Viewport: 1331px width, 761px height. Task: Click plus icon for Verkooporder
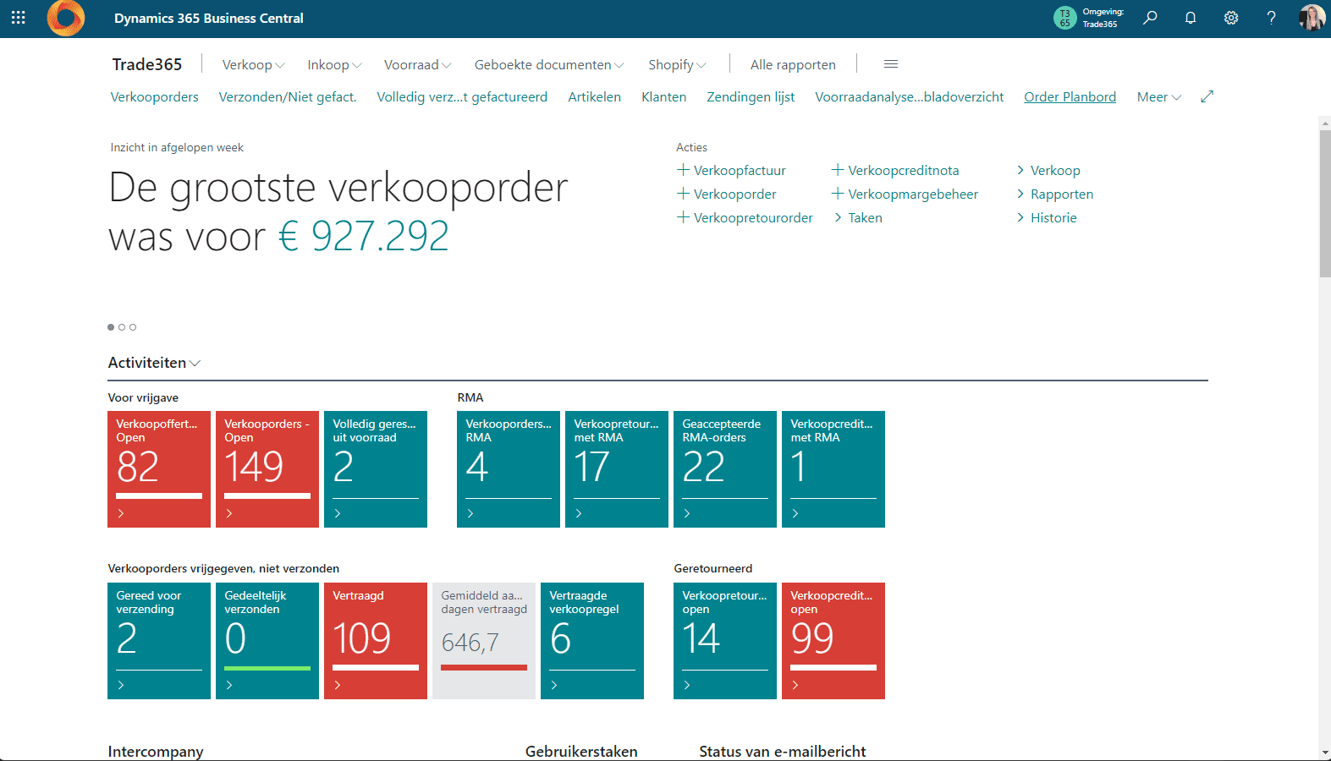tap(683, 194)
